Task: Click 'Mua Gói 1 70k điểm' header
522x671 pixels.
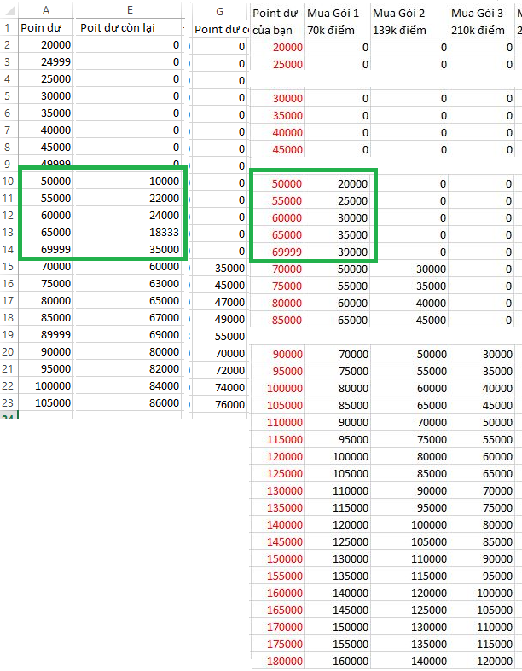Action: coord(338,21)
